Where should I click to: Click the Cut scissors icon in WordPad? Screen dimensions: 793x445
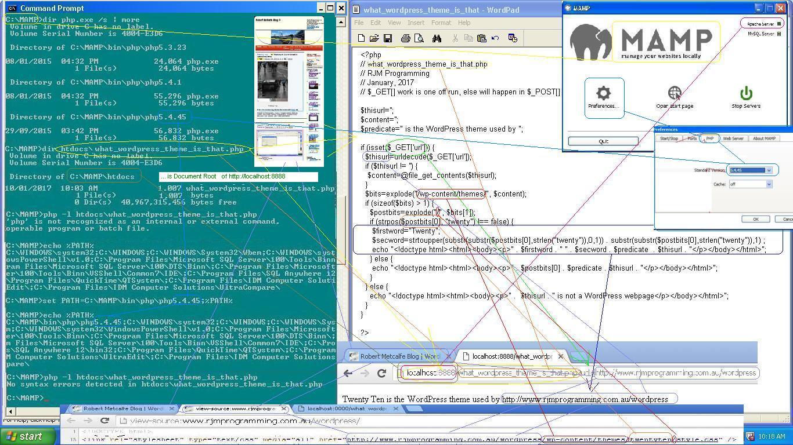455,38
